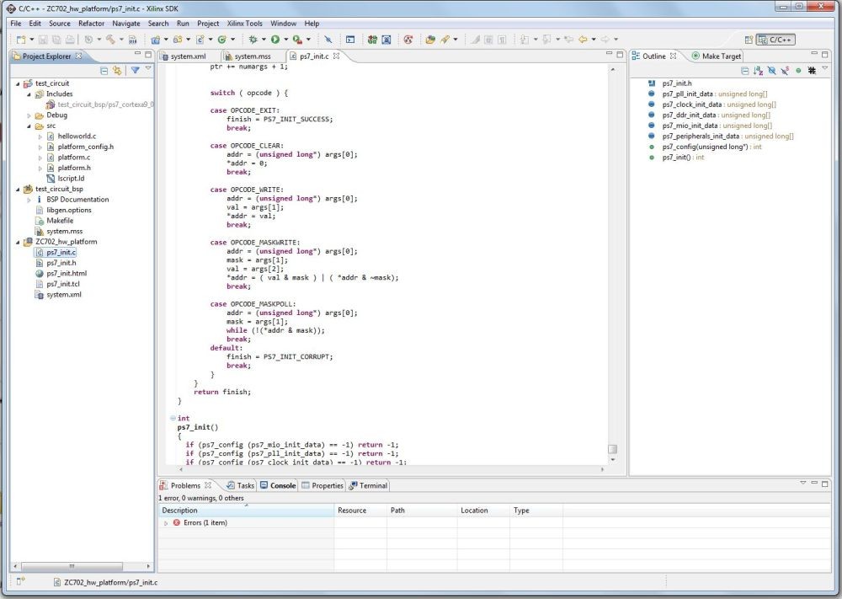842x599 pixels.
Task: Click the Open Perspective icon
Action: (749, 40)
